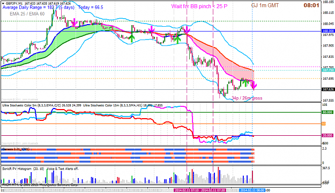Select the orange 50 stochastic level tag
Viewport: 335px width, 193px height.
tap(323, 124)
